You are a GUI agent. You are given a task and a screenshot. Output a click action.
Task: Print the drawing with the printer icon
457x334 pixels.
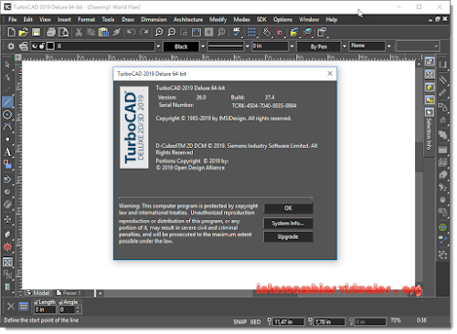click(51, 32)
